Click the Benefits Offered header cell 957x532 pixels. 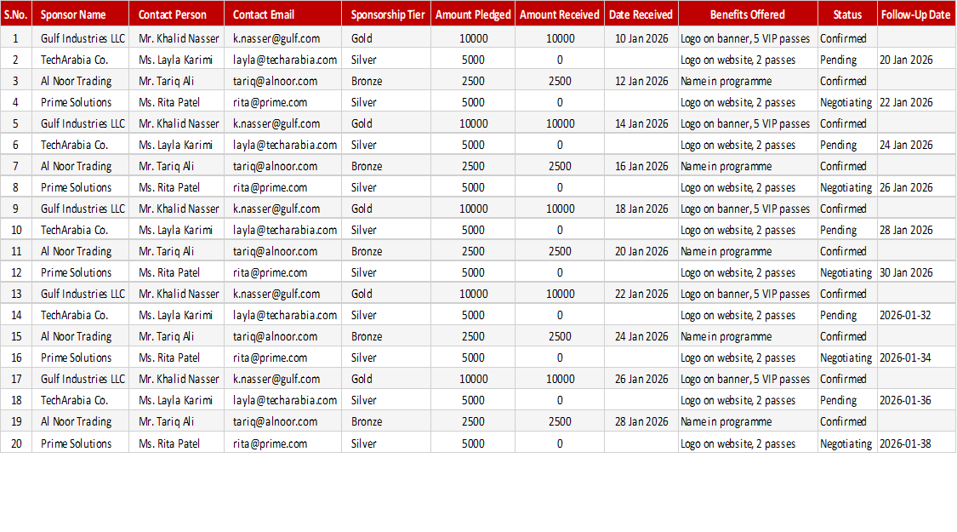tap(748, 14)
